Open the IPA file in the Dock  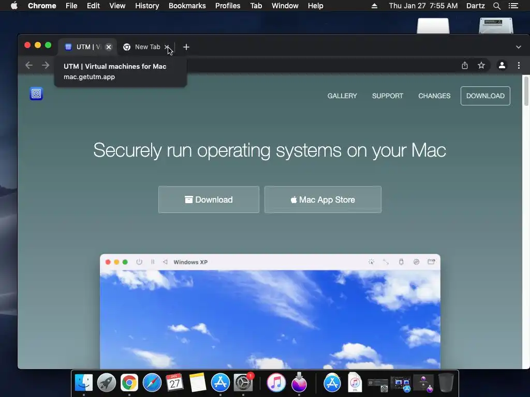coord(355,382)
